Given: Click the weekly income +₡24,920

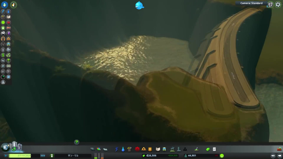Looking at the screenshot, I should click(x=172, y=155).
